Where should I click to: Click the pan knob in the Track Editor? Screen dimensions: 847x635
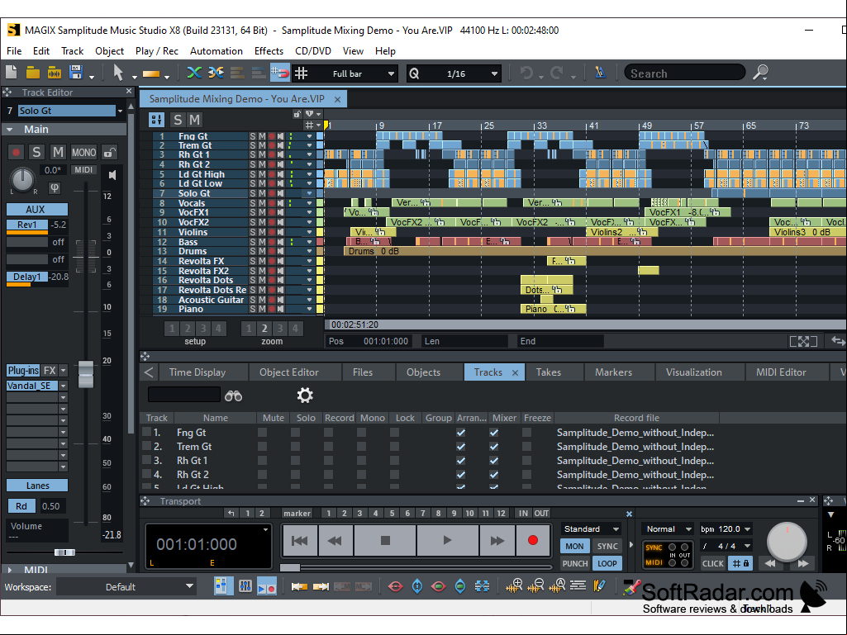[x=22, y=179]
